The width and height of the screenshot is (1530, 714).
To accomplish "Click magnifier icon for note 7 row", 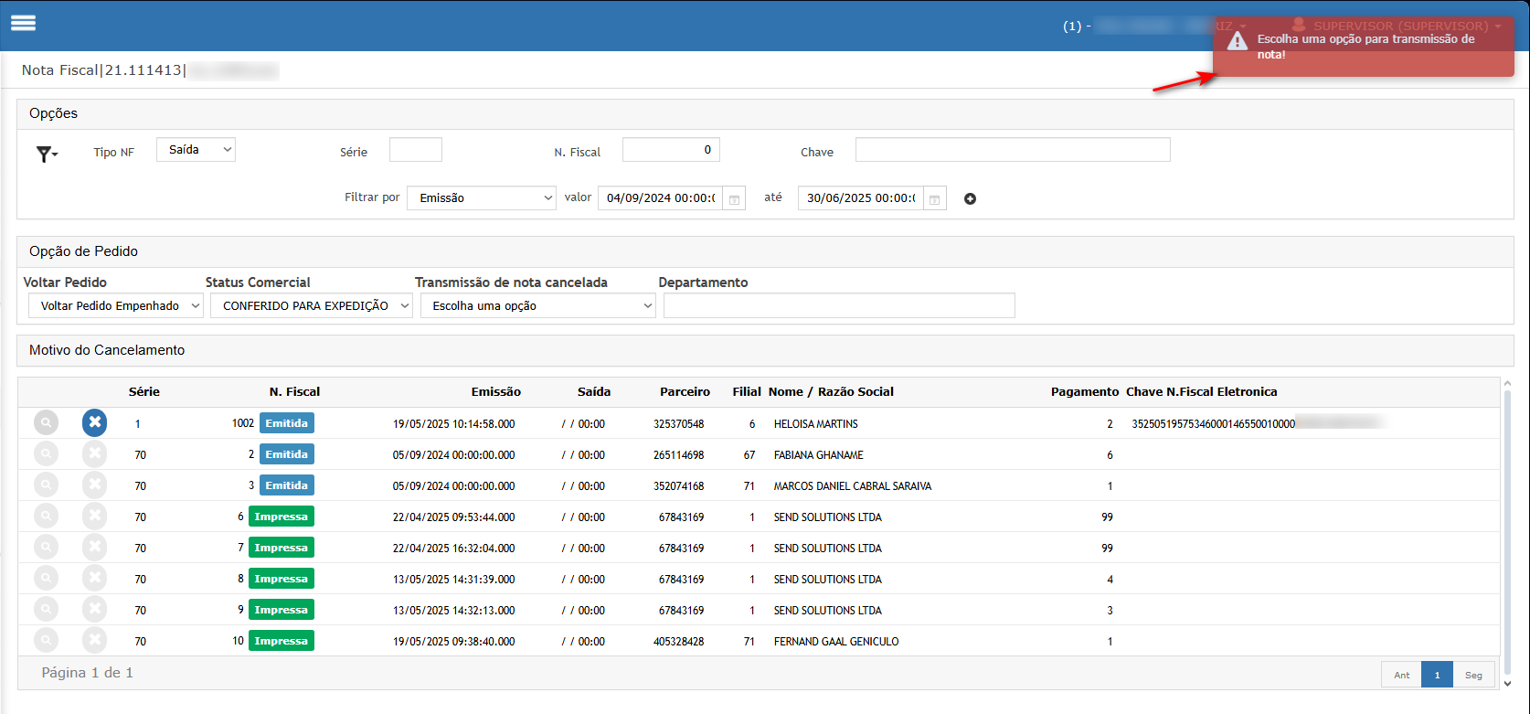I will tap(46, 548).
